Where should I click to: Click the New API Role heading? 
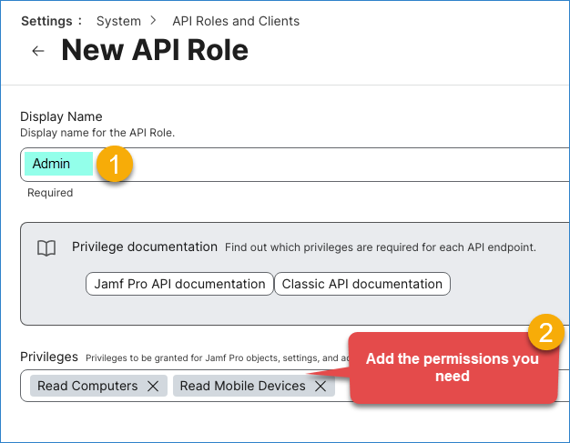(x=155, y=51)
